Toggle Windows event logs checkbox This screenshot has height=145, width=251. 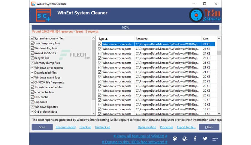point(32,78)
